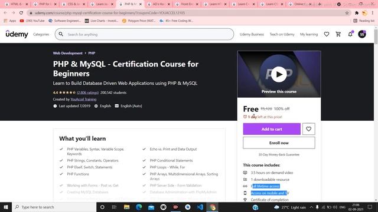Open Task View on taskbar
Screen dimensions: 378x212
coord(114,207)
